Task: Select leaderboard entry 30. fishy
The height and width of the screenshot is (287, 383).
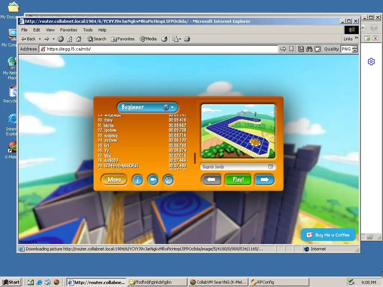Action: [142, 120]
